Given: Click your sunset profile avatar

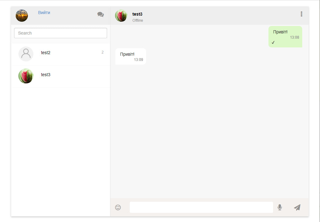Looking at the screenshot, I should point(22,16).
